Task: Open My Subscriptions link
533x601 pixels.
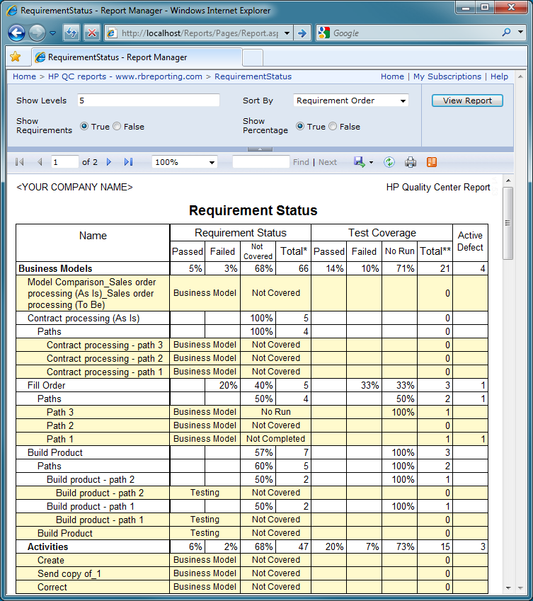Action: tap(447, 76)
